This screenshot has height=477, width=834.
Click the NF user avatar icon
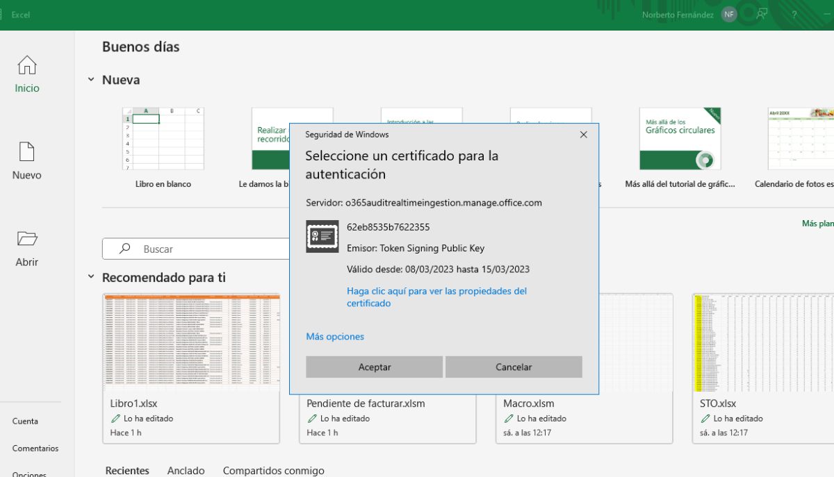[729, 15]
